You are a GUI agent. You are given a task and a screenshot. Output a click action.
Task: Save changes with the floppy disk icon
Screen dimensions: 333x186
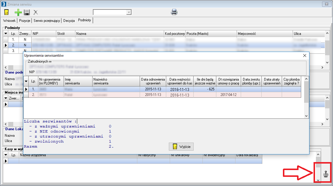pyautogui.click(x=27, y=12)
